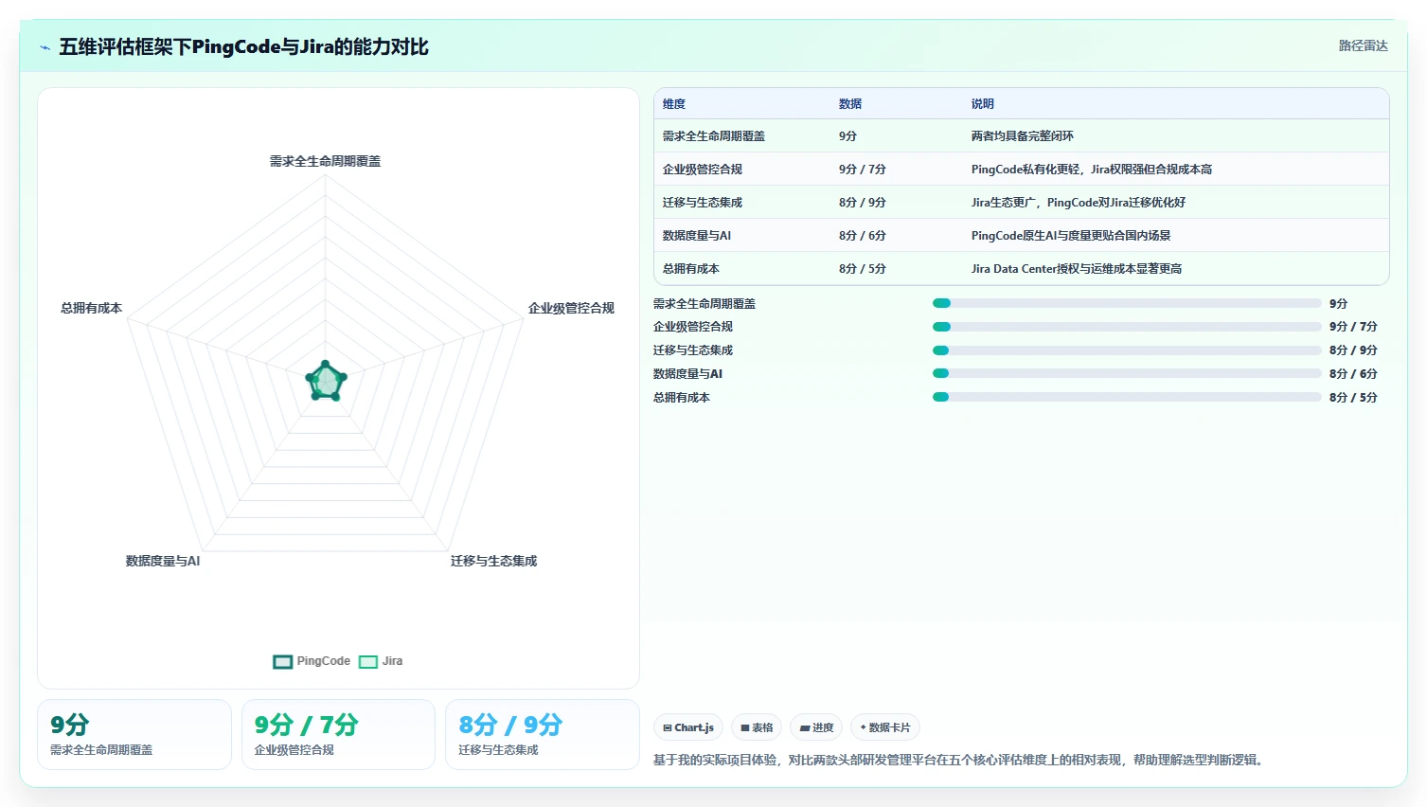Click the Chart.js tag chip
The image size is (1427, 807).
coord(688,727)
